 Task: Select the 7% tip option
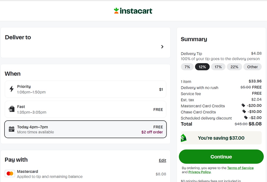coord(187,67)
